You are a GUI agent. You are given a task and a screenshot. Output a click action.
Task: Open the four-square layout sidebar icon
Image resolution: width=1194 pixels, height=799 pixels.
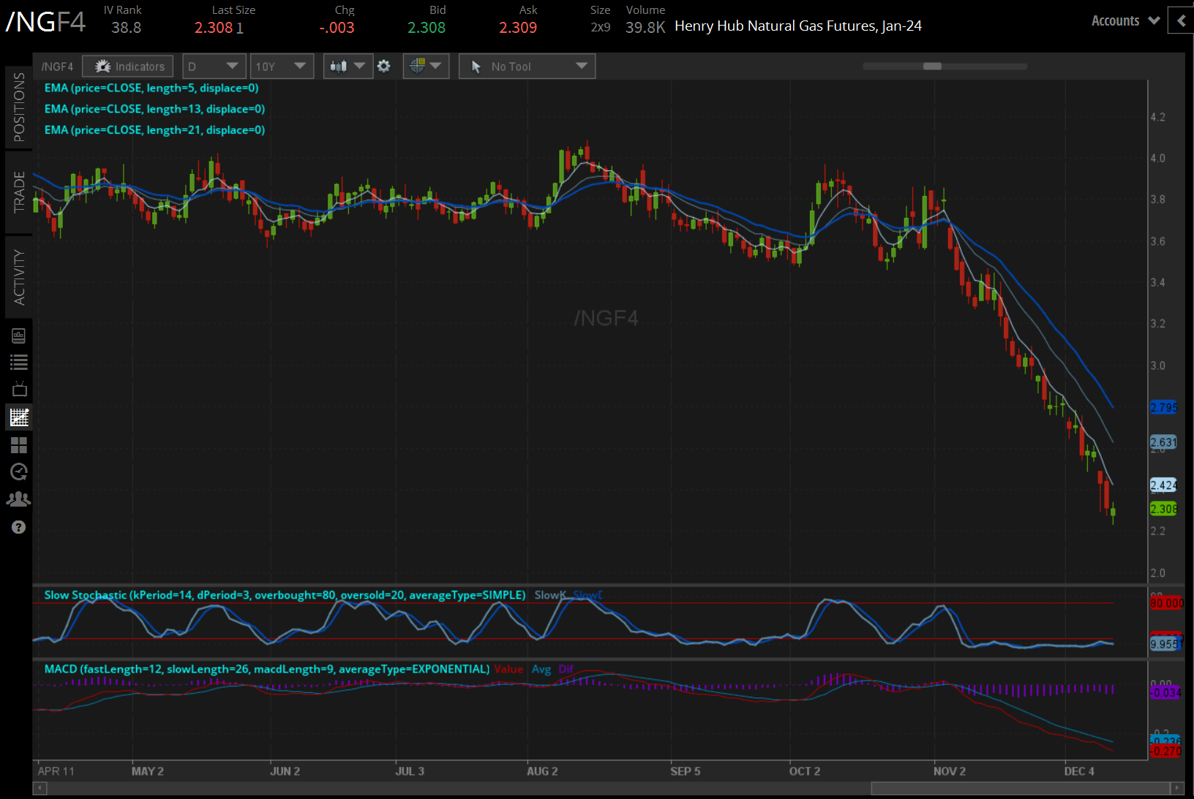pyautogui.click(x=19, y=445)
